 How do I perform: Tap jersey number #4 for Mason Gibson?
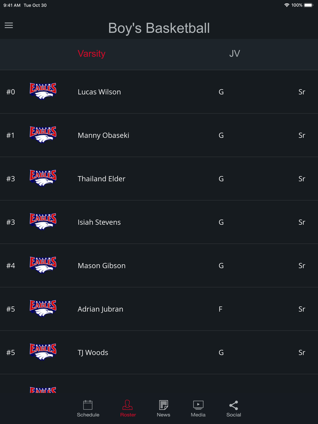(x=11, y=266)
